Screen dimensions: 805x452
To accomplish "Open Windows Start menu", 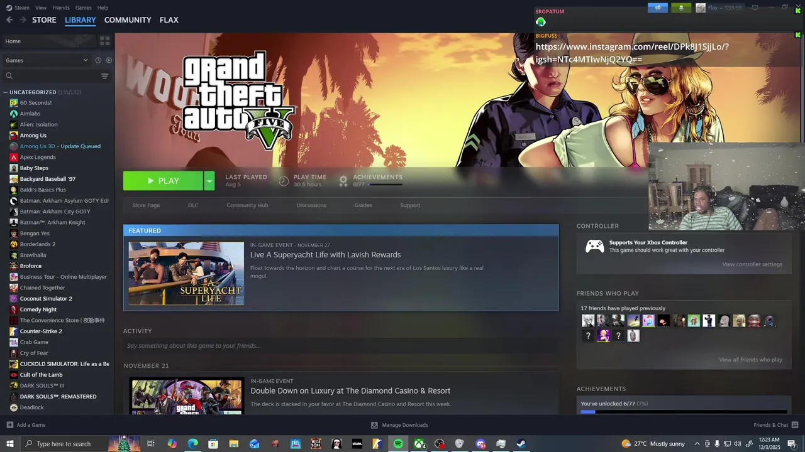I will click(9, 444).
